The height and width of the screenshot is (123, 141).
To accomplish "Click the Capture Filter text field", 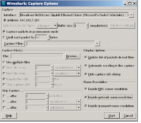I will click(x=61, y=44).
